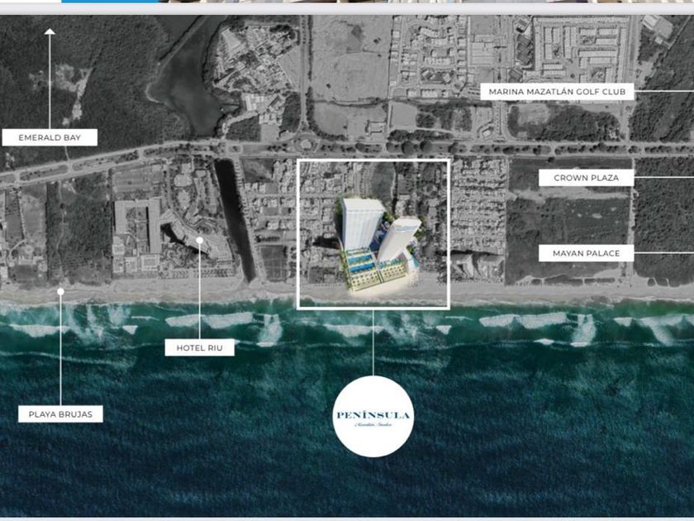The width and height of the screenshot is (694, 521).
Task: Click the Emerald Bay direction arrowhead
Action: 50,31
